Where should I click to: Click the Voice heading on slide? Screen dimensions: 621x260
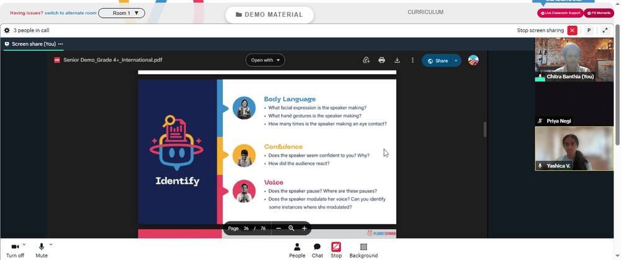274,182
